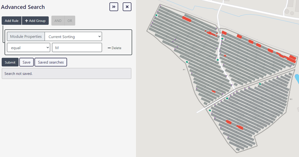Delete the current search rule
Image resolution: width=299 pixels, height=157 pixels.
114,48
